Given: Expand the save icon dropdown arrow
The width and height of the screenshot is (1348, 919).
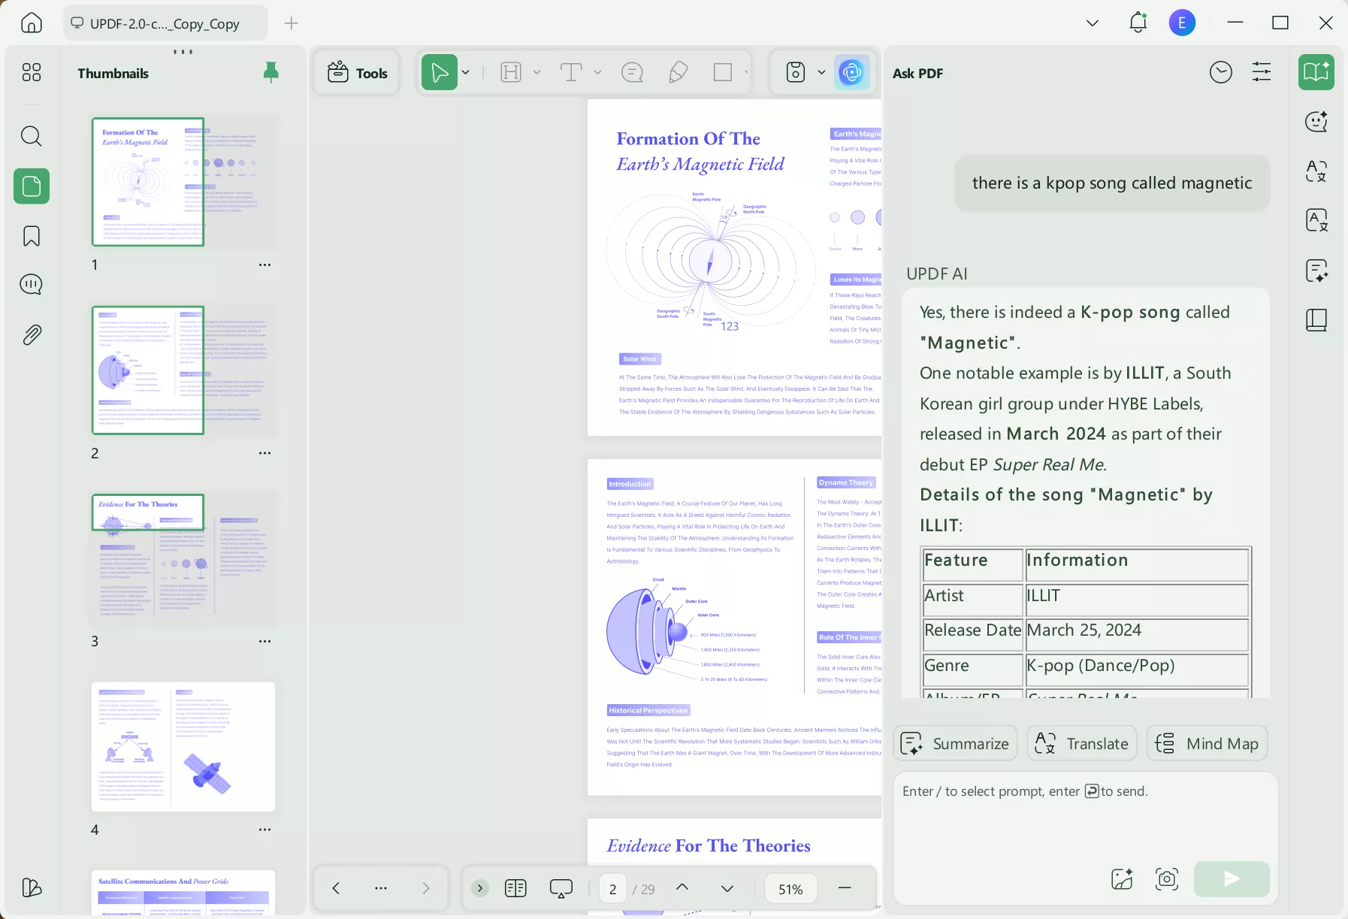Looking at the screenshot, I should (821, 72).
